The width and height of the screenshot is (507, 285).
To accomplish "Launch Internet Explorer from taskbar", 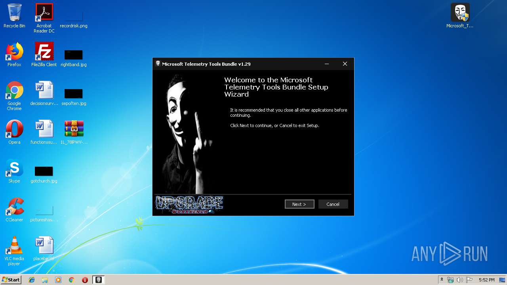I will [32, 280].
